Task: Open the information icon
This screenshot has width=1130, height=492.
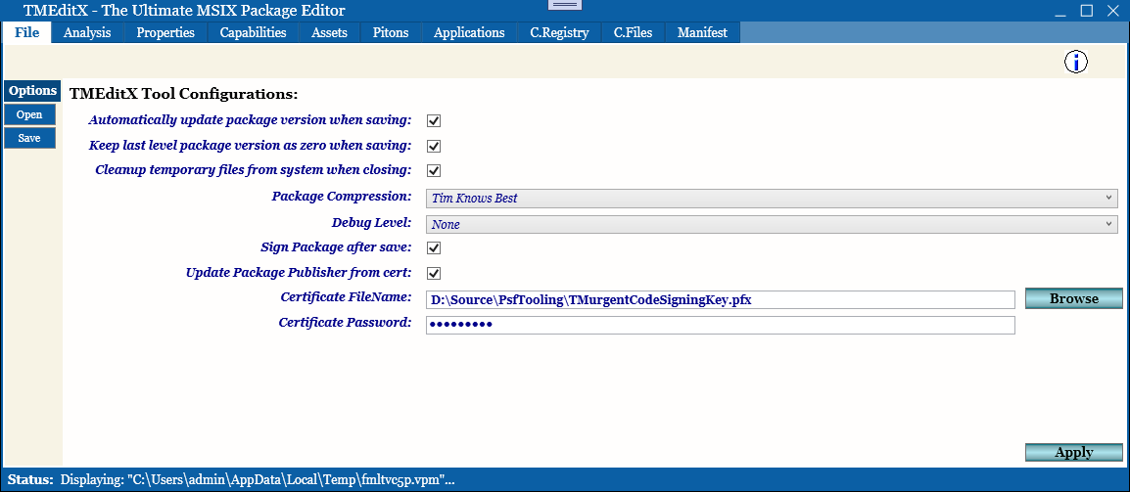Action: point(1076,63)
